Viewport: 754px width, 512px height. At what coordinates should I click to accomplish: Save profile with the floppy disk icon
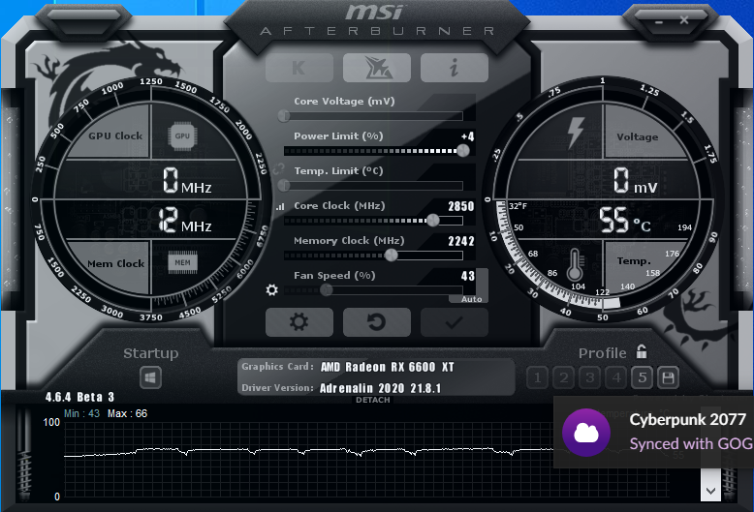pyautogui.click(x=668, y=378)
